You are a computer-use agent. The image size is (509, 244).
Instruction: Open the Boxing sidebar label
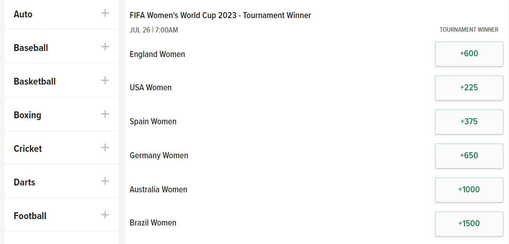pos(27,115)
